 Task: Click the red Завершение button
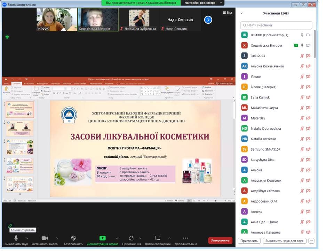pos(220,240)
